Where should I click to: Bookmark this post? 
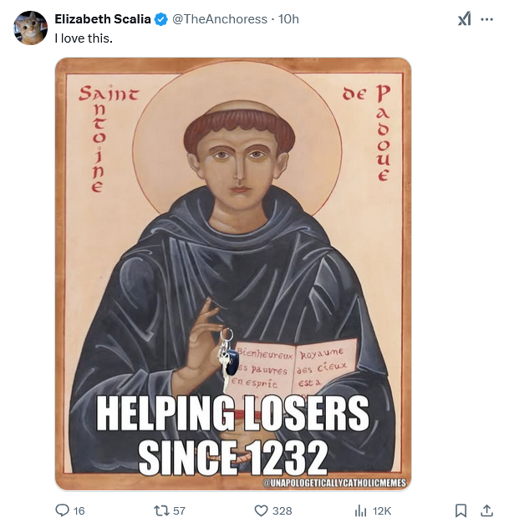pyautogui.click(x=461, y=510)
